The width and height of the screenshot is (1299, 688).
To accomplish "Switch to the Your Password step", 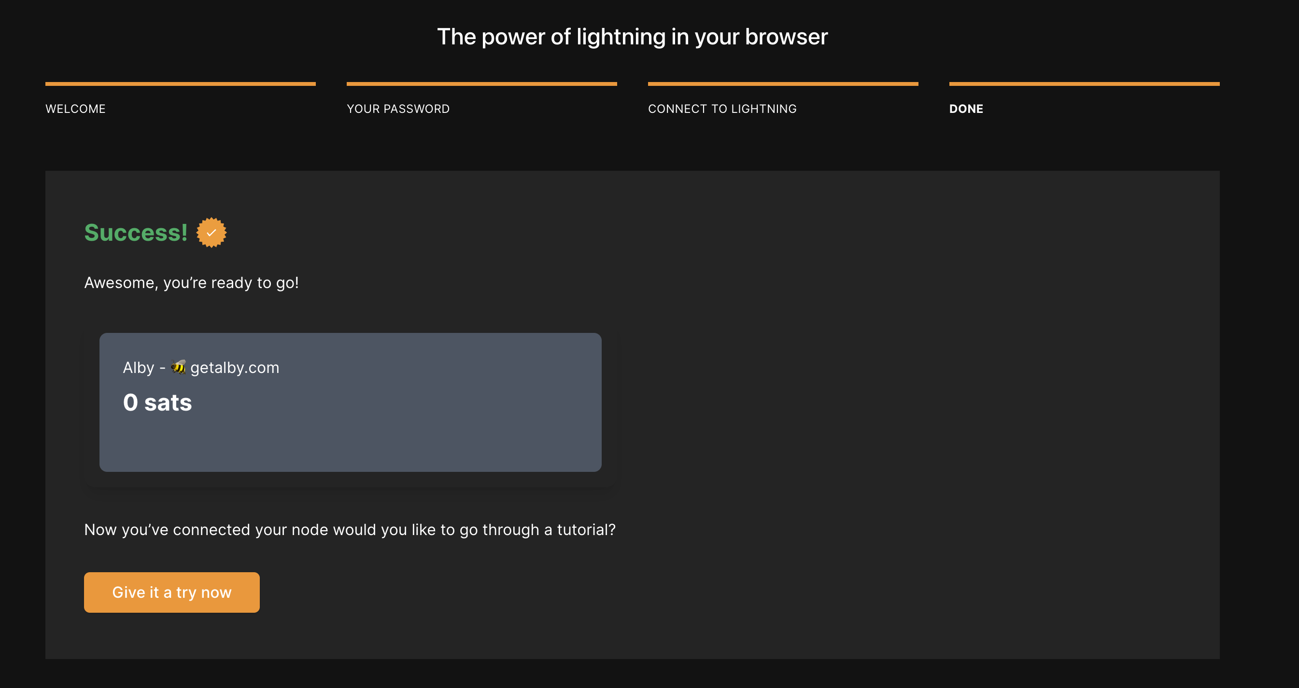I will [x=398, y=108].
